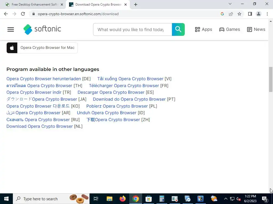Open the network tray icon
Screen dimensions: 273x204
(x=232, y=199)
